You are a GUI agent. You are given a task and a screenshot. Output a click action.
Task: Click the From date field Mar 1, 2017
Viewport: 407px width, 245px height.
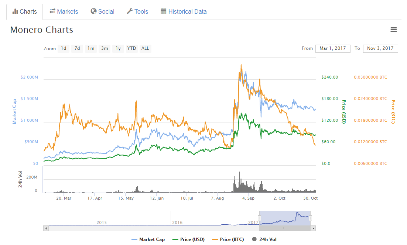pyautogui.click(x=333, y=48)
